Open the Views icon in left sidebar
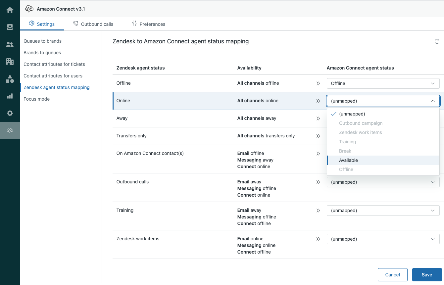 pos(10,27)
